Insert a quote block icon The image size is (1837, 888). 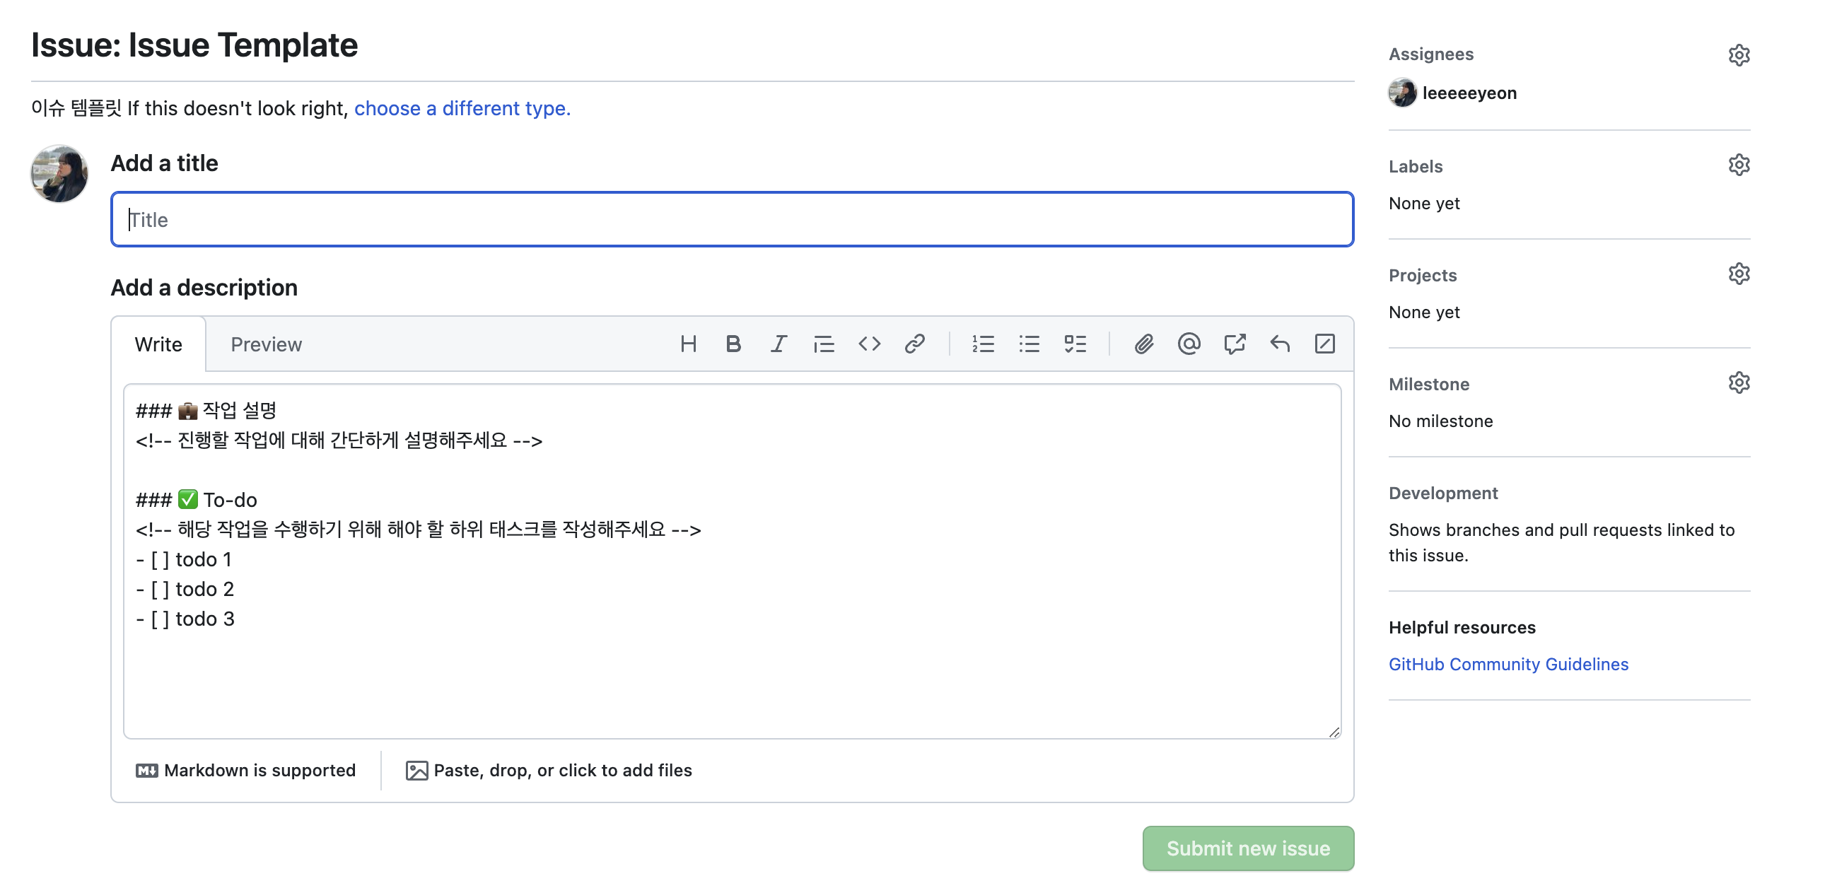pyautogui.click(x=824, y=344)
